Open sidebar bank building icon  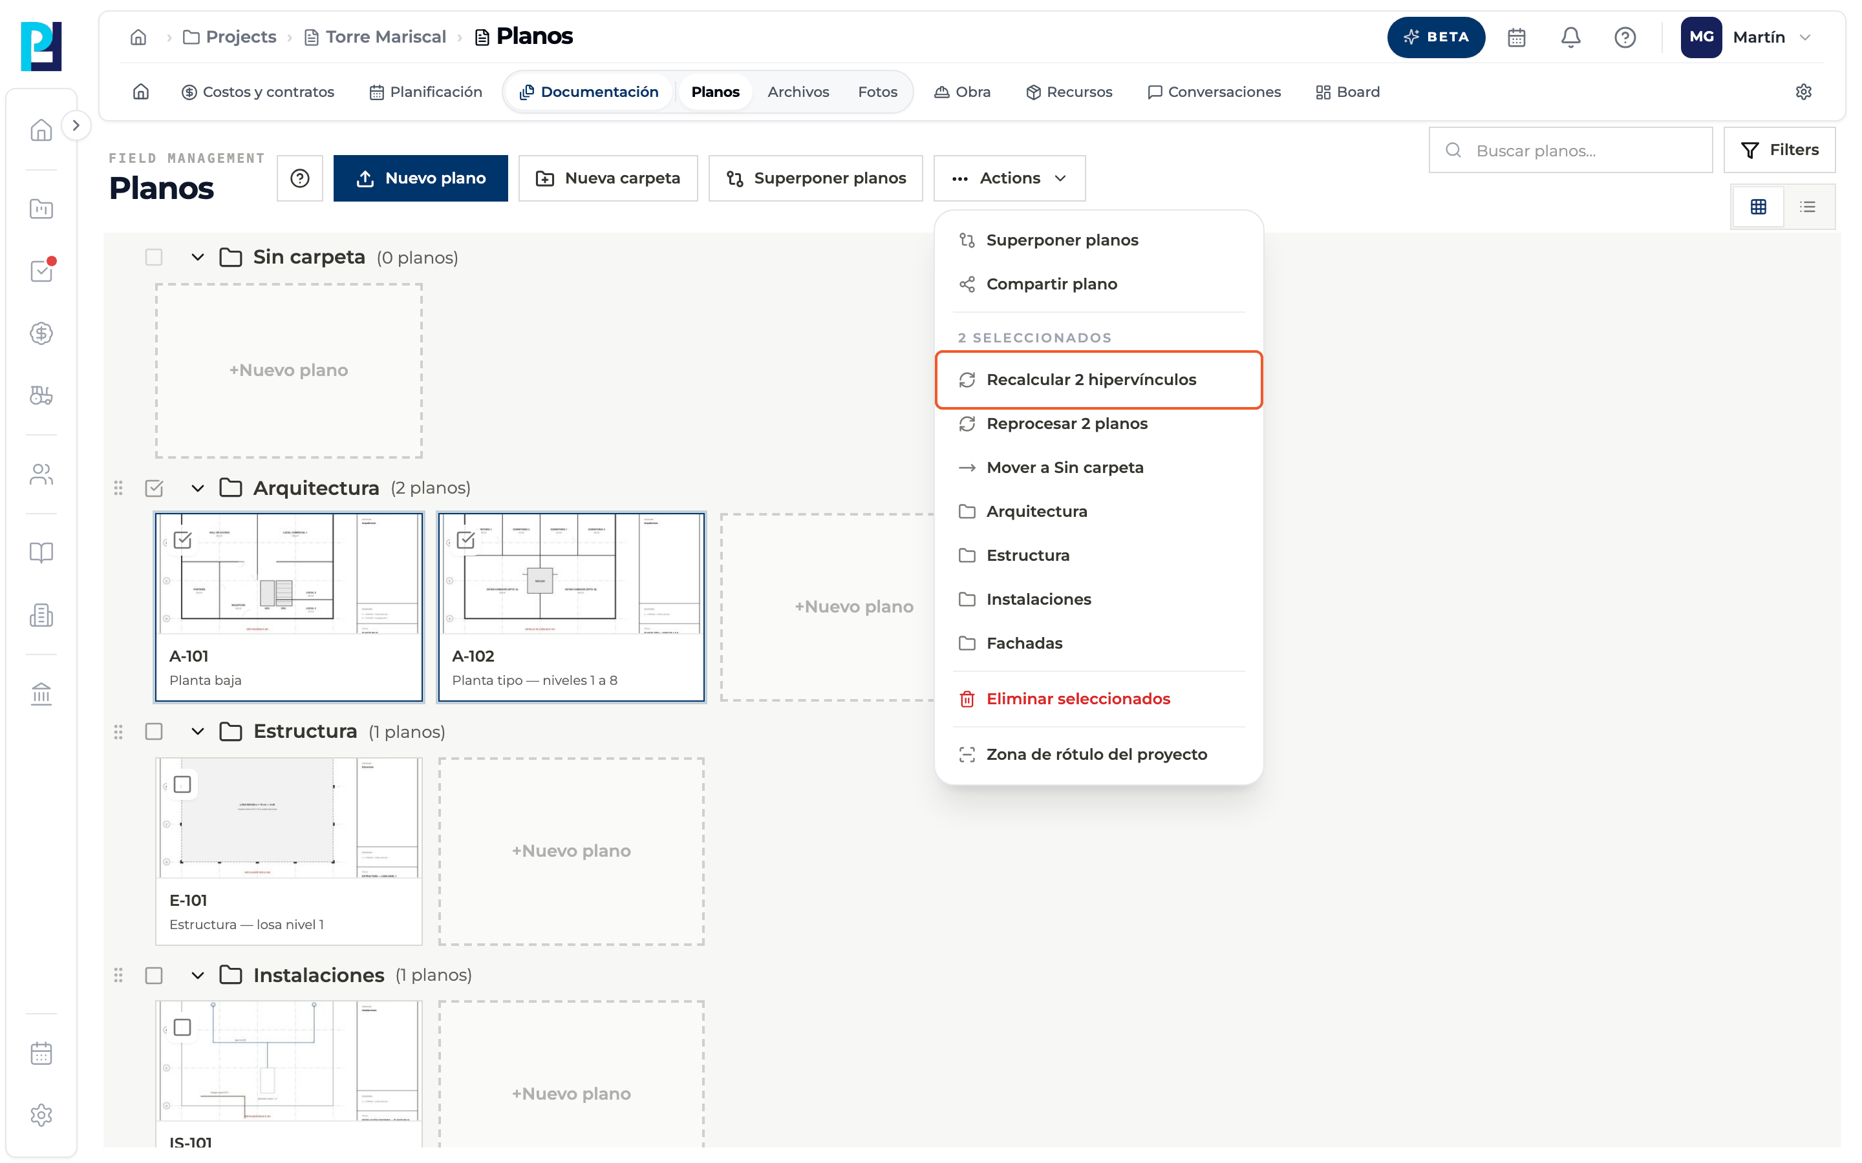(x=41, y=694)
